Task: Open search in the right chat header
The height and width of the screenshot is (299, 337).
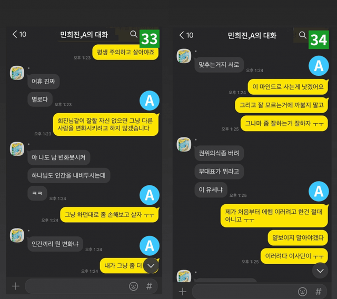Action: 303,35
